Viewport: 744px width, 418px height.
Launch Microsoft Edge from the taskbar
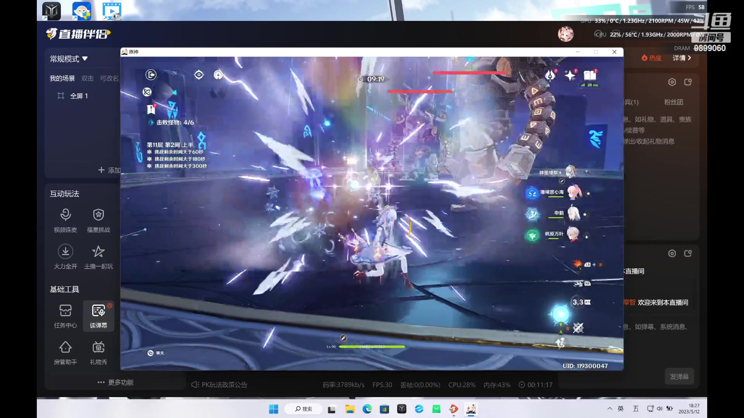(367, 409)
